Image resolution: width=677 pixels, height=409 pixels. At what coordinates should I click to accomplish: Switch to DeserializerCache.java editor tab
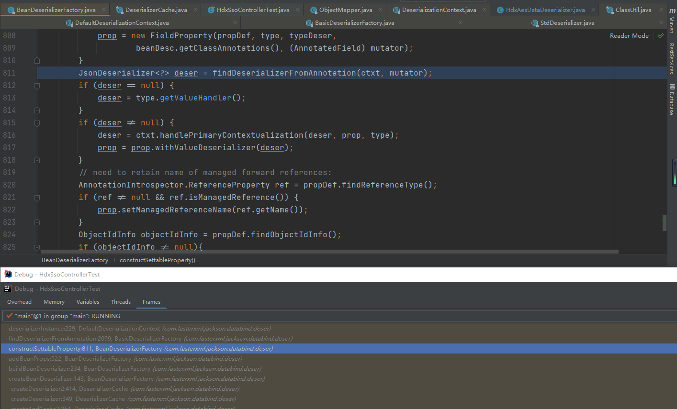(156, 10)
